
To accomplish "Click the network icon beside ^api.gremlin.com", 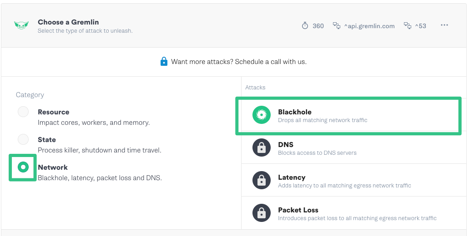I will point(337,26).
